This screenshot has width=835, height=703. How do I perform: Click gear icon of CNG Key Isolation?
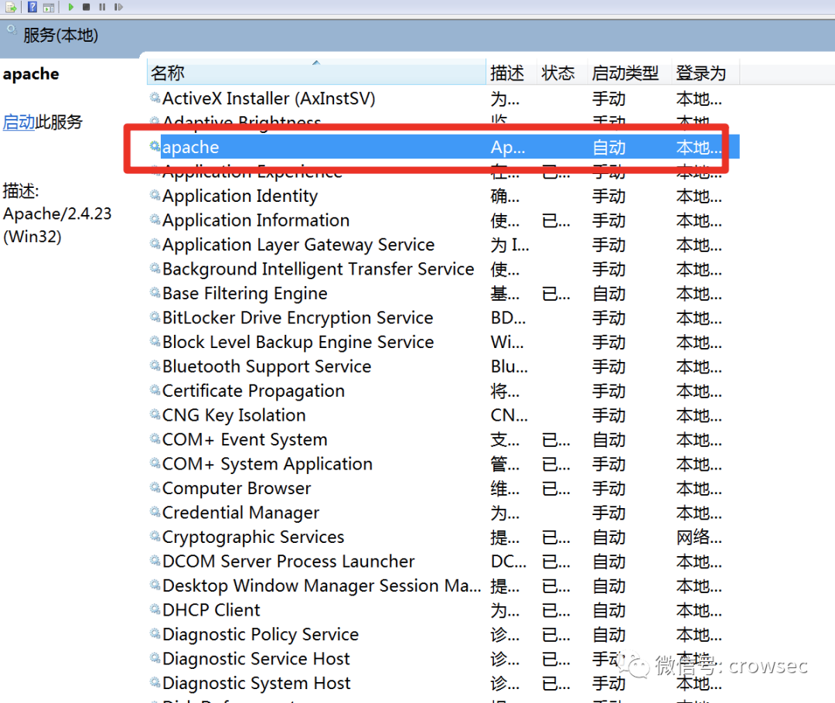tap(155, 415)
